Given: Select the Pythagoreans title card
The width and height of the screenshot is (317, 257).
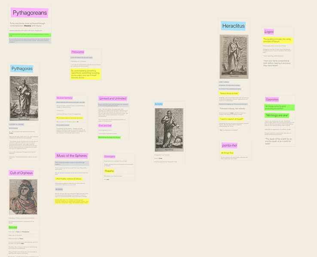Looking at the screenshot, I should coord(30,13).
